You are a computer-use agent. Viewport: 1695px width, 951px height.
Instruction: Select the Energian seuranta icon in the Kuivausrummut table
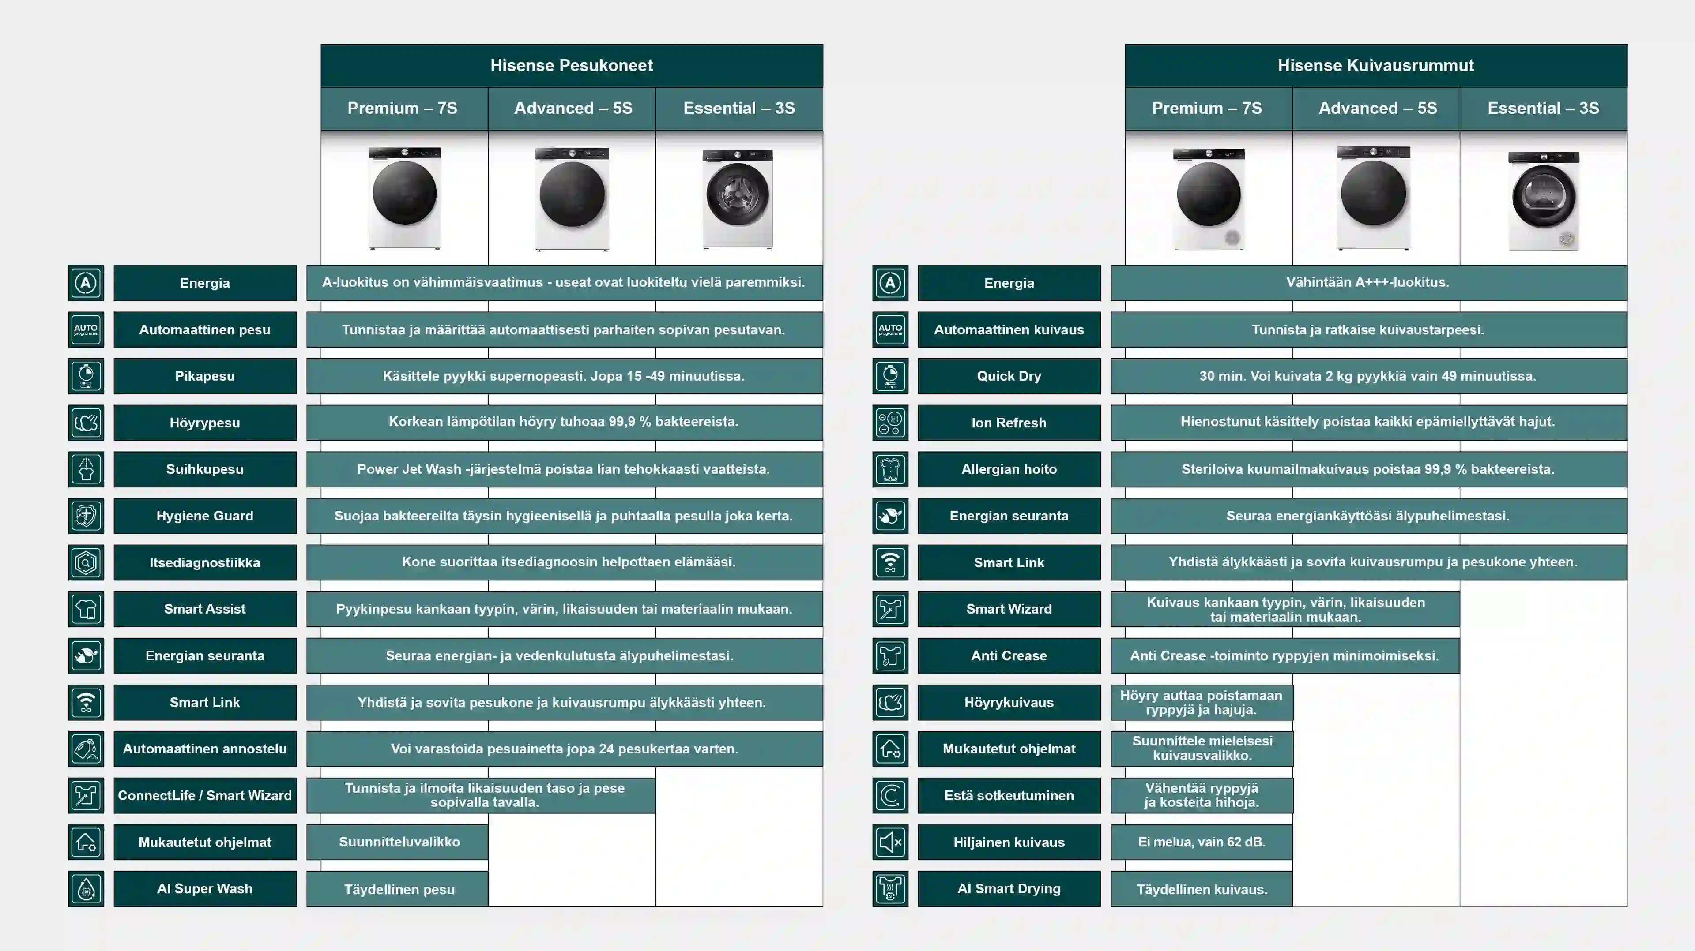click(890, 516)
